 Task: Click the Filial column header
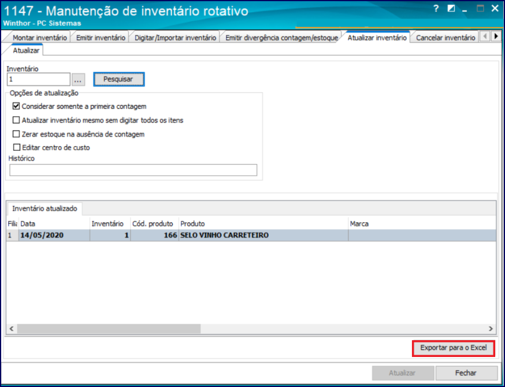coord(13,224)
